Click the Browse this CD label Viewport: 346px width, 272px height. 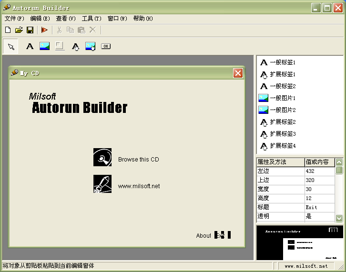pyautogui.click(x=139, y=160)
